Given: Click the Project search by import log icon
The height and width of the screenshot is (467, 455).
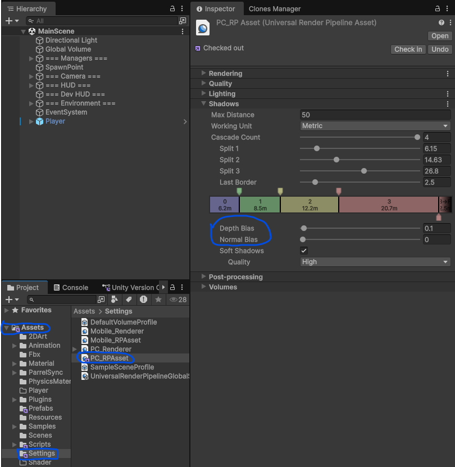Looking at the screenshot, I should click(144, 300).
